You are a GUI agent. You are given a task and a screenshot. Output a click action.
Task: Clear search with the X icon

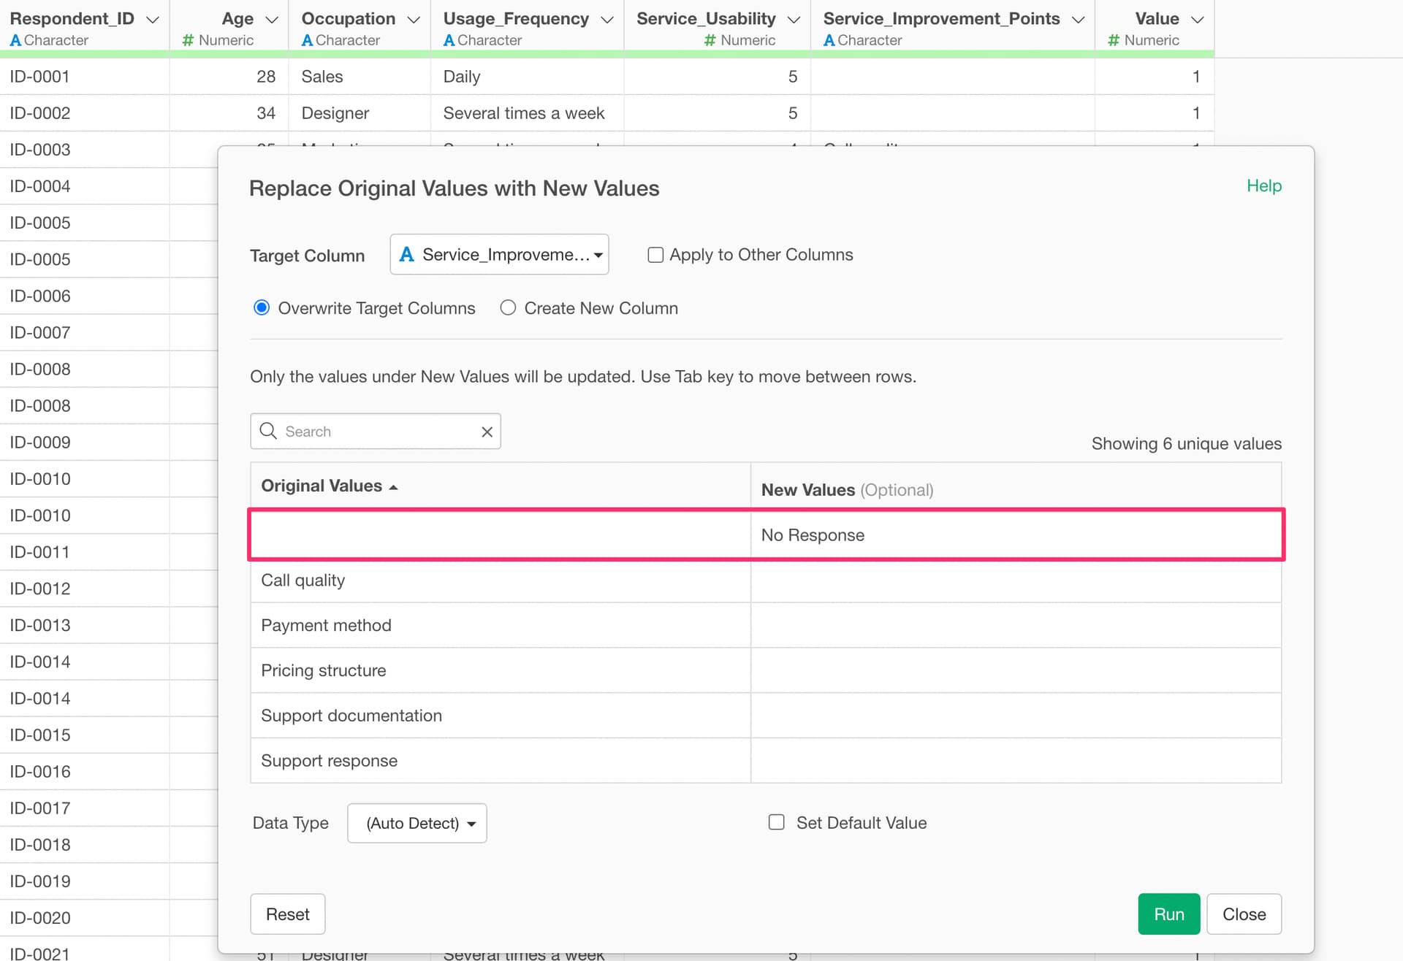[x=487, y=432]
